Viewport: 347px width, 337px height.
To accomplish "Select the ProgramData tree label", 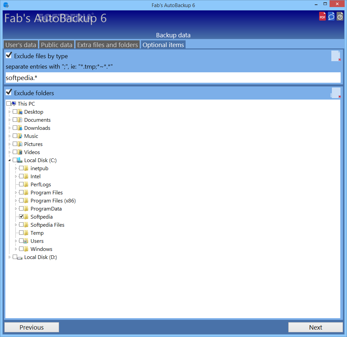I will point(46,209).
